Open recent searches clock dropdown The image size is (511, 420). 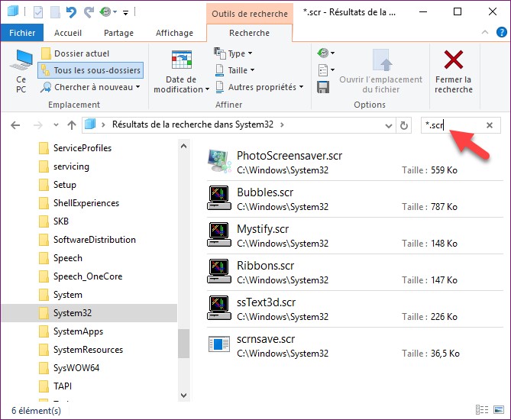326,53
